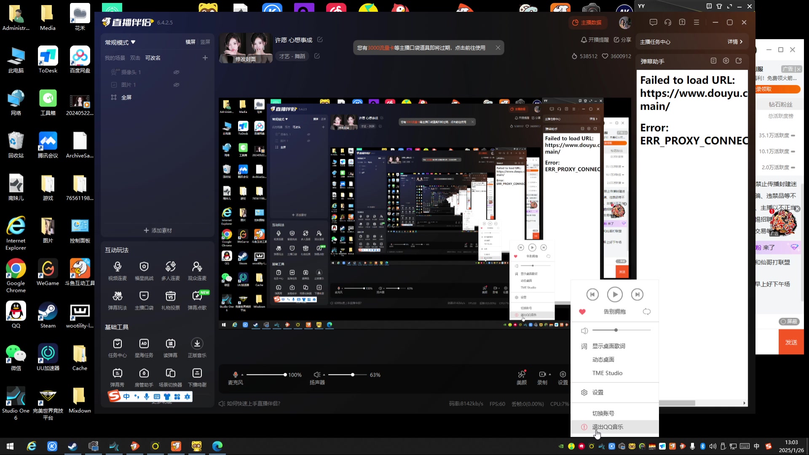This screenshot has height=455, width=809.
Task: Toggle visibility of 图片 1 source
Action: (177, 85)
